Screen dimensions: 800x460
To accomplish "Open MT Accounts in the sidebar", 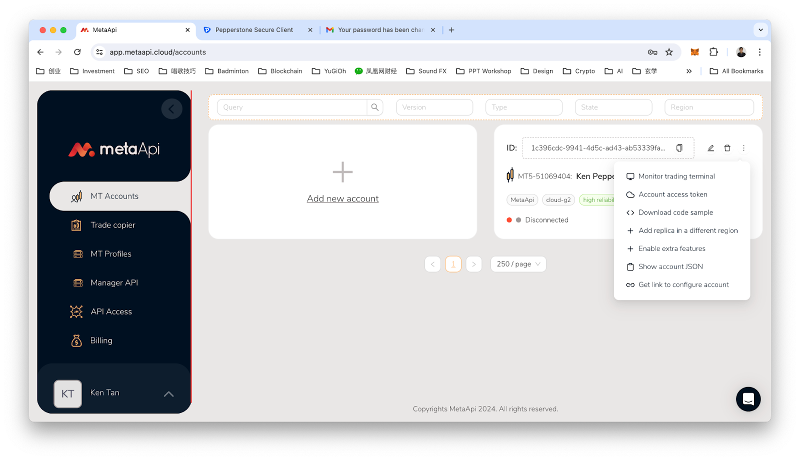I will click(x=120, y=196).
